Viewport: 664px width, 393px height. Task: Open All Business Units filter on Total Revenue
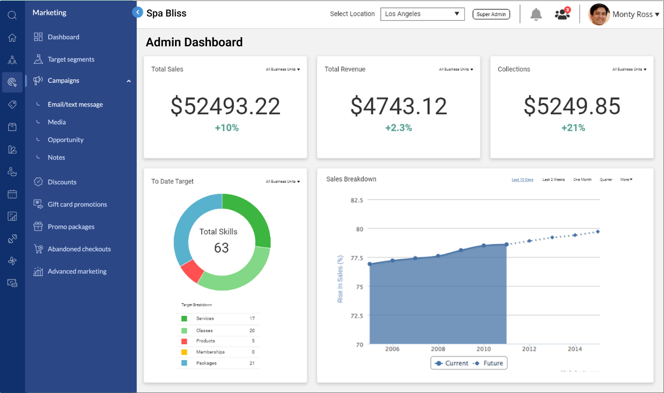[456, 69]
